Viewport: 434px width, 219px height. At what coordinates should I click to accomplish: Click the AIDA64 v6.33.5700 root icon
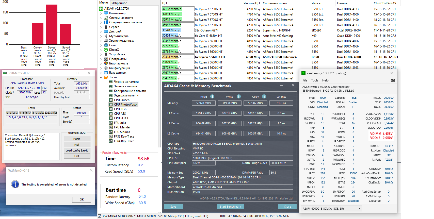[x=101, y=8]
